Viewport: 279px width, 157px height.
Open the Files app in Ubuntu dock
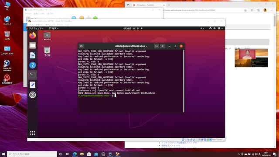pos(33,45)
